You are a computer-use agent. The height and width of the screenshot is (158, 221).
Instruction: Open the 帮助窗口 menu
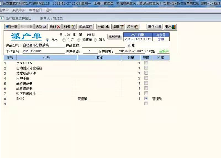click(x=35, y=10)
